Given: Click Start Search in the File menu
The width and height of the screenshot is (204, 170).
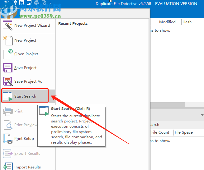Looking at the screenshot, I should pyautogui.click(x=28, y=96).
